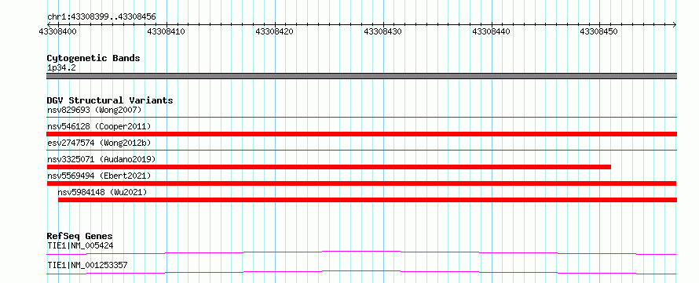Select the 1p34.2 band label

[61, 68]
